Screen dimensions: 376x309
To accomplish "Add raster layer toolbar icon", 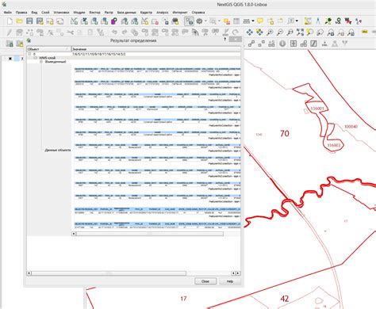I will [84, 21].
